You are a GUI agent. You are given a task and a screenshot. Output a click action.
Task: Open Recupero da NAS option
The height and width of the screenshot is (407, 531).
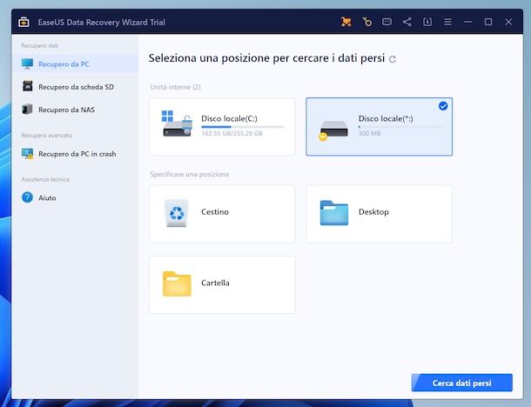pos(75,110)
